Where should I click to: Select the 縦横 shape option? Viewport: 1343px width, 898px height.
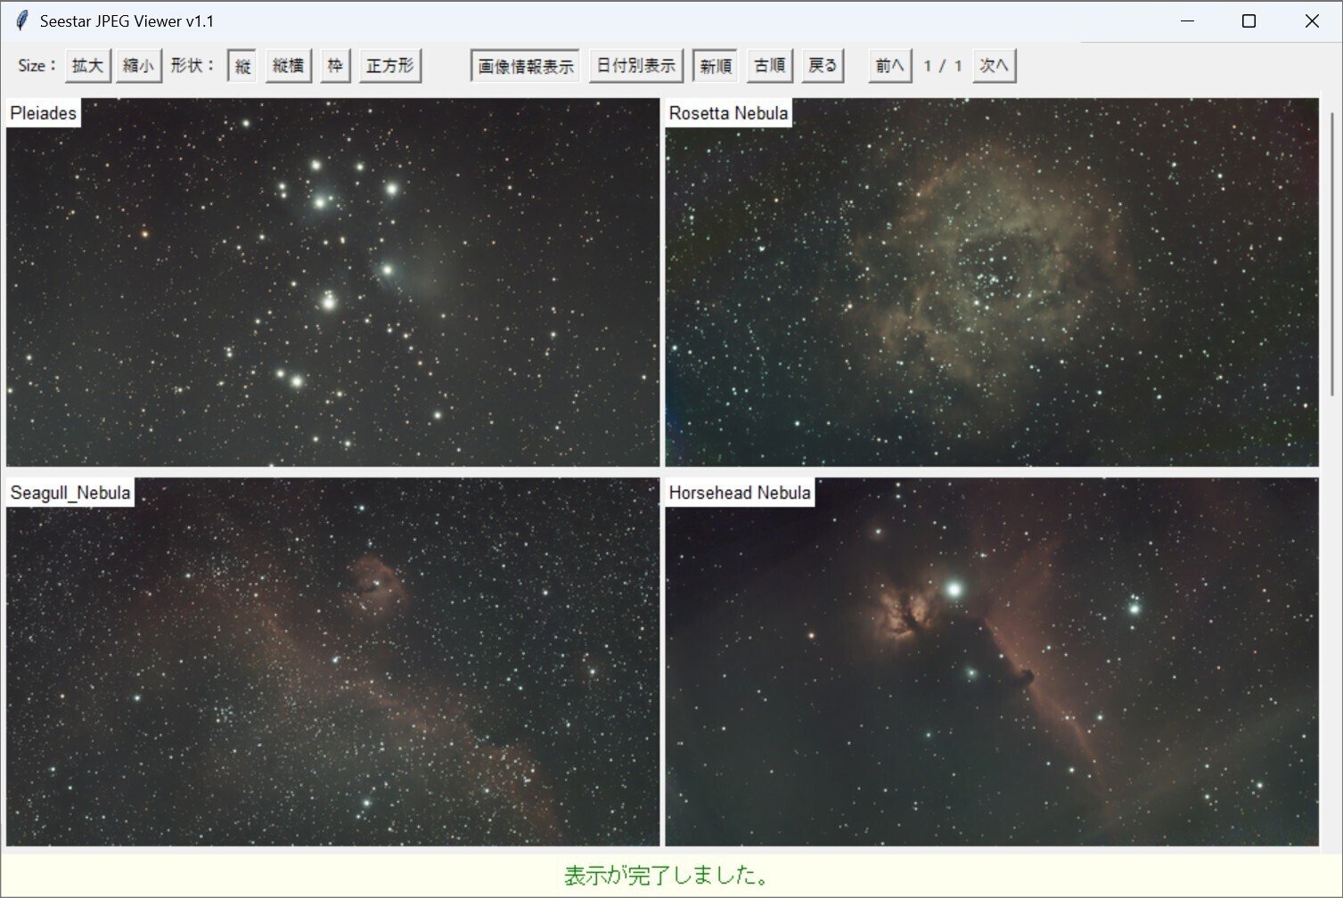(x=288, y=64)
